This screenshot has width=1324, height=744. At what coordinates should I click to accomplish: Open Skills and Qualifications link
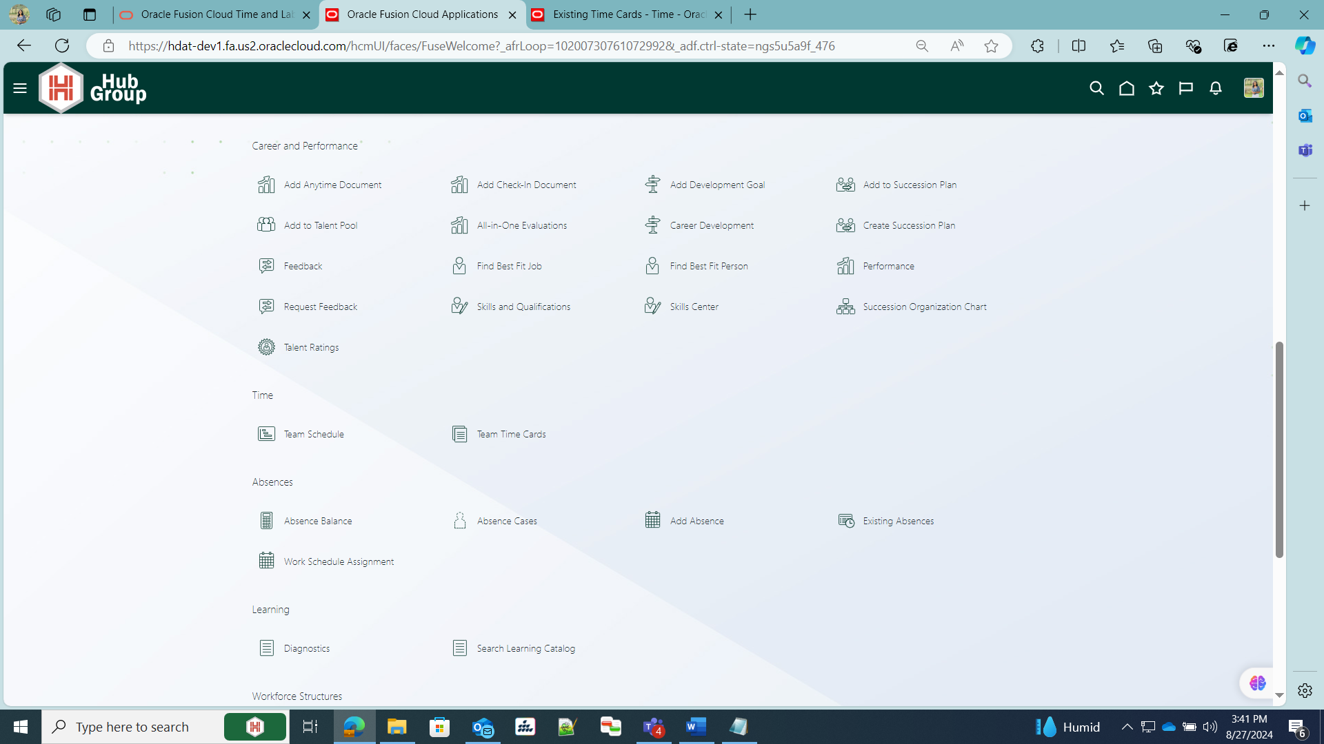click(523, 307)
